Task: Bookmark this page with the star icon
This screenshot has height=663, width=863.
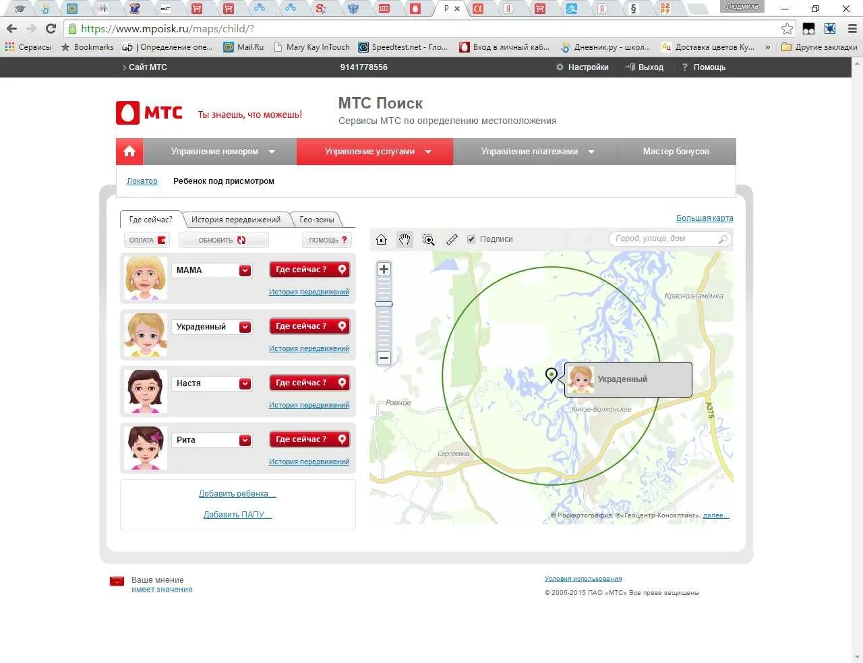Action: pyautogui.click(x=787, y=28)
